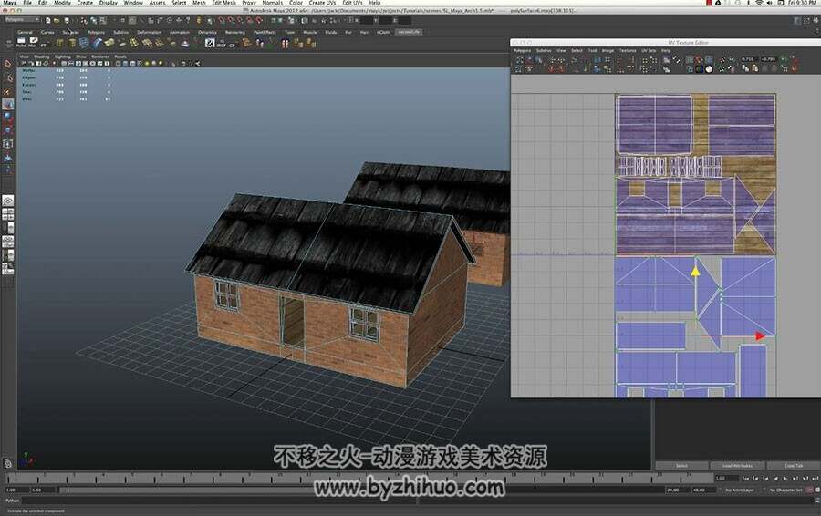The height and width of the screenshot is (516, 821).
Task: Click the question mark icon in status line
Action: [188, 20]
